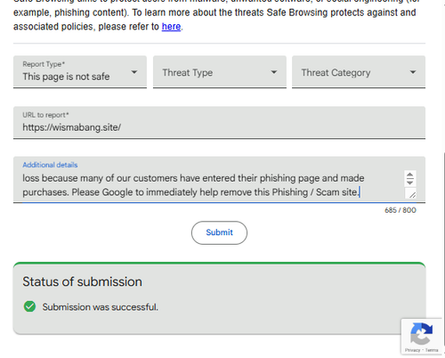This screenshot has width=445, height=358.
Task: Submit the phishing report
Action: [219, 232]
